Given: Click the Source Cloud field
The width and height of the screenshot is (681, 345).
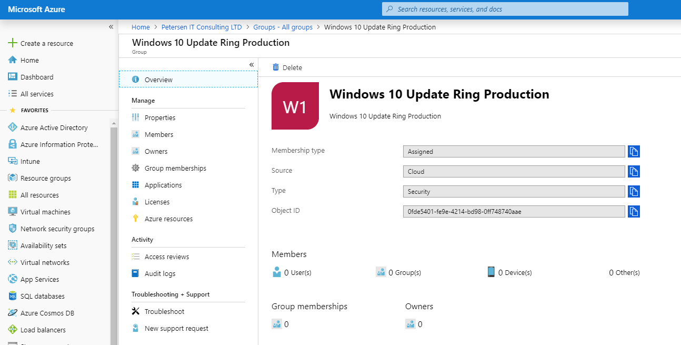Looking at the screenshot, I should pos(514,172).
